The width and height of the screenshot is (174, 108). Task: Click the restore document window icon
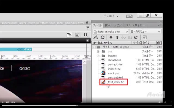pyautogui.click(x=87, y=23)
